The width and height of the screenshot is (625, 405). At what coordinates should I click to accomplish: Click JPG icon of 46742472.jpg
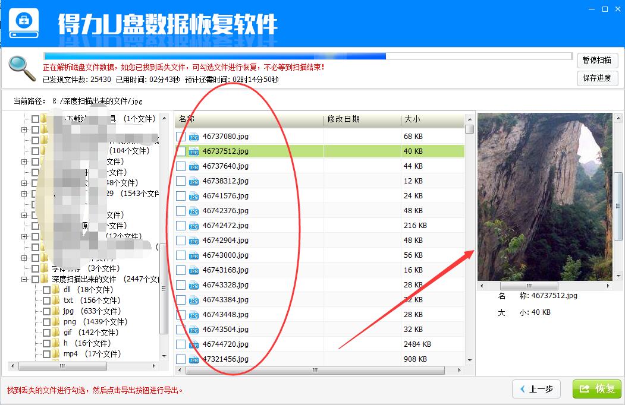pyautogui.click(x=194, y=226)
